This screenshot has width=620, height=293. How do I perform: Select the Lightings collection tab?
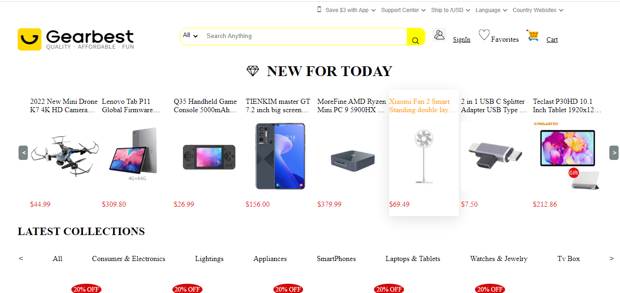209,259
